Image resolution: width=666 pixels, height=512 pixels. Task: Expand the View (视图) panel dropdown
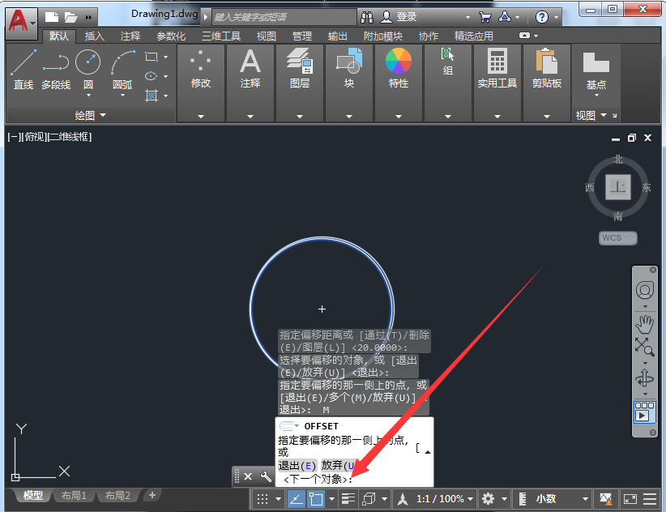591,116
